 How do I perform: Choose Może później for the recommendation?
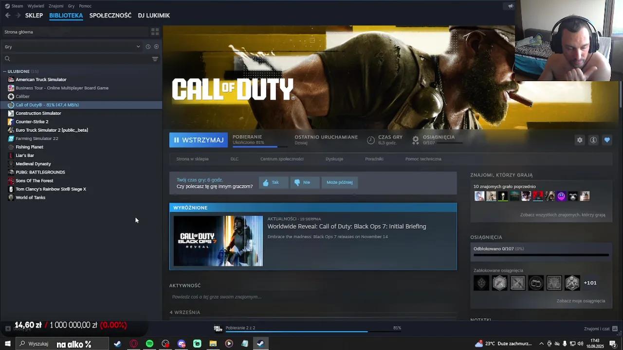(x=340, y=182)
